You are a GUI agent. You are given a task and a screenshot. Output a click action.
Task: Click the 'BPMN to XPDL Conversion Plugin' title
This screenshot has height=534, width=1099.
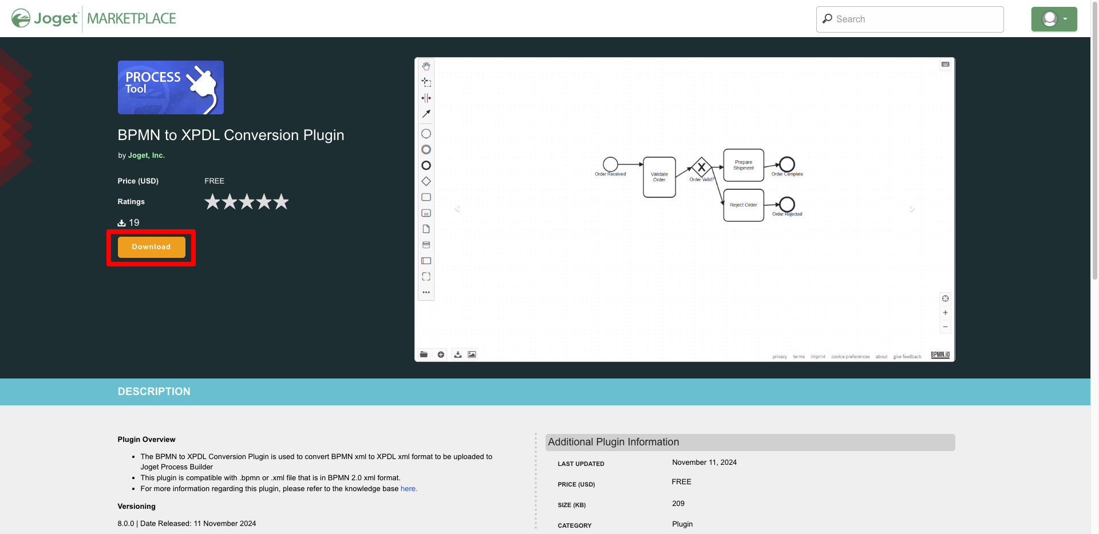point(231,135)
